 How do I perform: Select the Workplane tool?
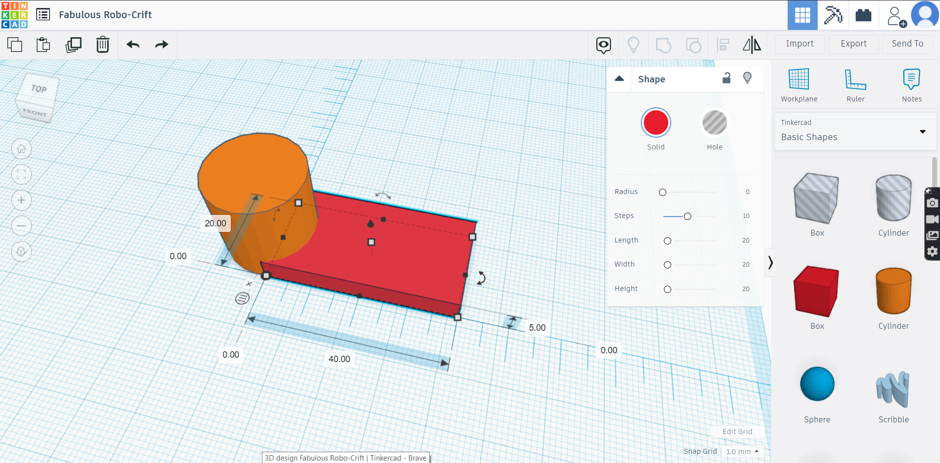coord(799,84)
